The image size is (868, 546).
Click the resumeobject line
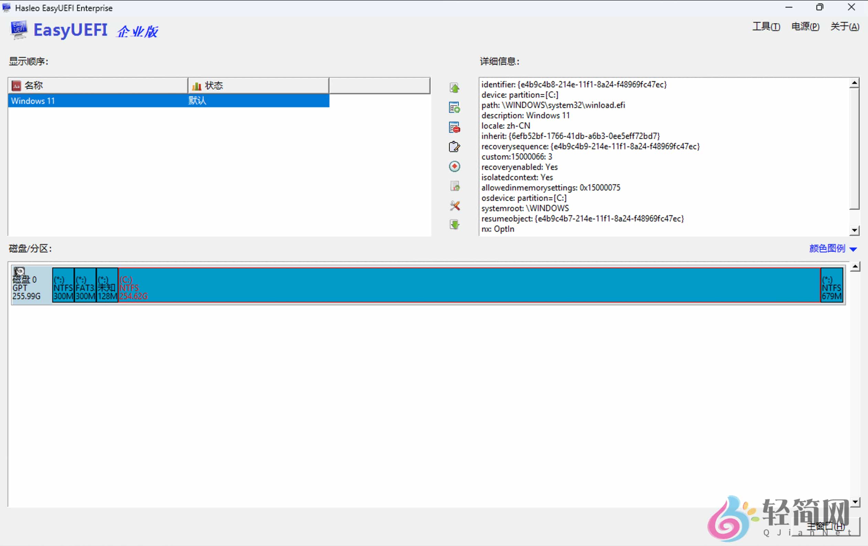coord(583,219)
